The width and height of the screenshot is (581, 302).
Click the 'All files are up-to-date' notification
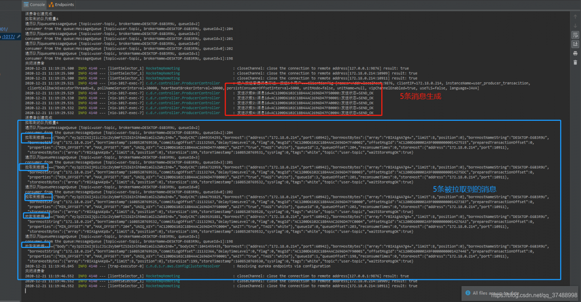point(495,293)
